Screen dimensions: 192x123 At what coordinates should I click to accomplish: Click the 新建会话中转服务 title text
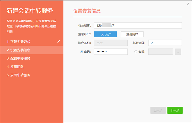point(30,11)
